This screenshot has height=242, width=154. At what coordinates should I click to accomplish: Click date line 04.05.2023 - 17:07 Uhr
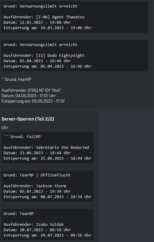(29, 96)
